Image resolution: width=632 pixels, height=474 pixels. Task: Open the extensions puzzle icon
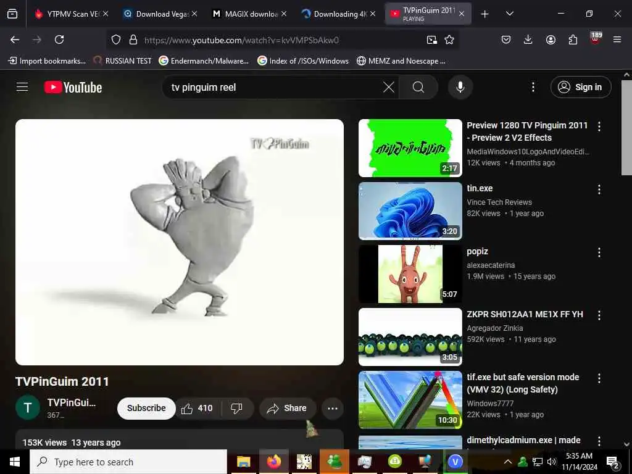pyautogui.click(x=573, y=39)
